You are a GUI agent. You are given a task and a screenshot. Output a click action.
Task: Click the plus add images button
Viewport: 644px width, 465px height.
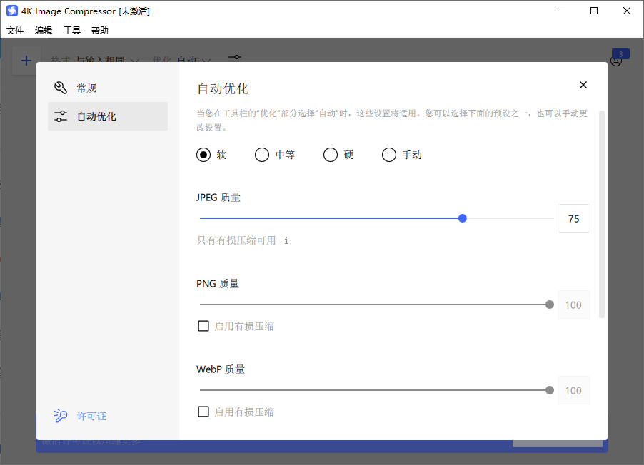pos(26,61)
